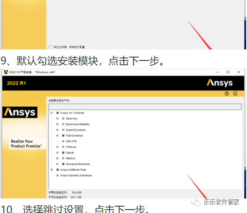
Task: Click the 2022 R1 version label
Action: click(17, 83)
